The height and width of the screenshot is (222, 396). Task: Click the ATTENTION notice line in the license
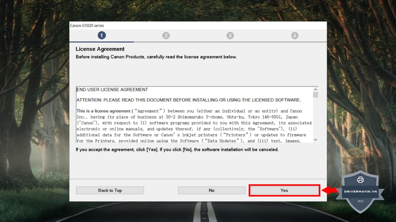coord(188,100)
